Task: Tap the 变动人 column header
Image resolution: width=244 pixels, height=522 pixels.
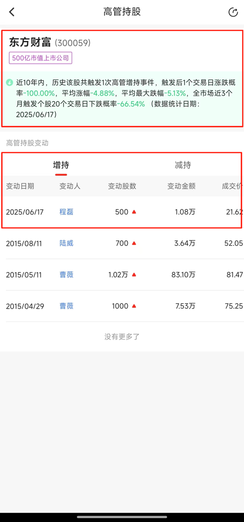Action: [x=70, y=186]
